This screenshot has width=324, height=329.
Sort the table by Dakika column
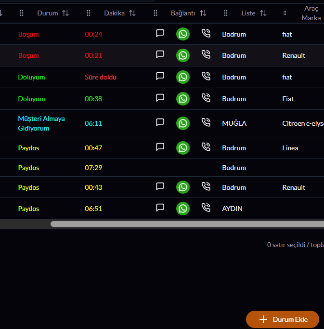(x=132, y=13)
